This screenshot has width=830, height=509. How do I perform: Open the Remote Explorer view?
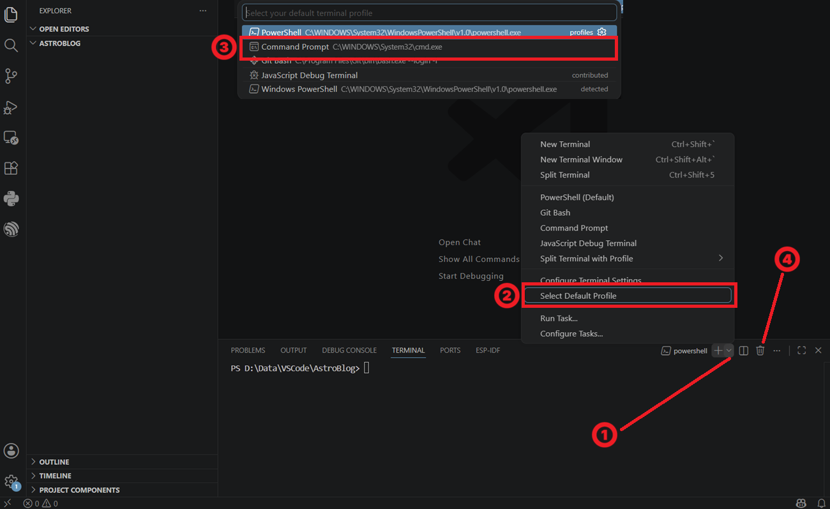tap(11, 137)
